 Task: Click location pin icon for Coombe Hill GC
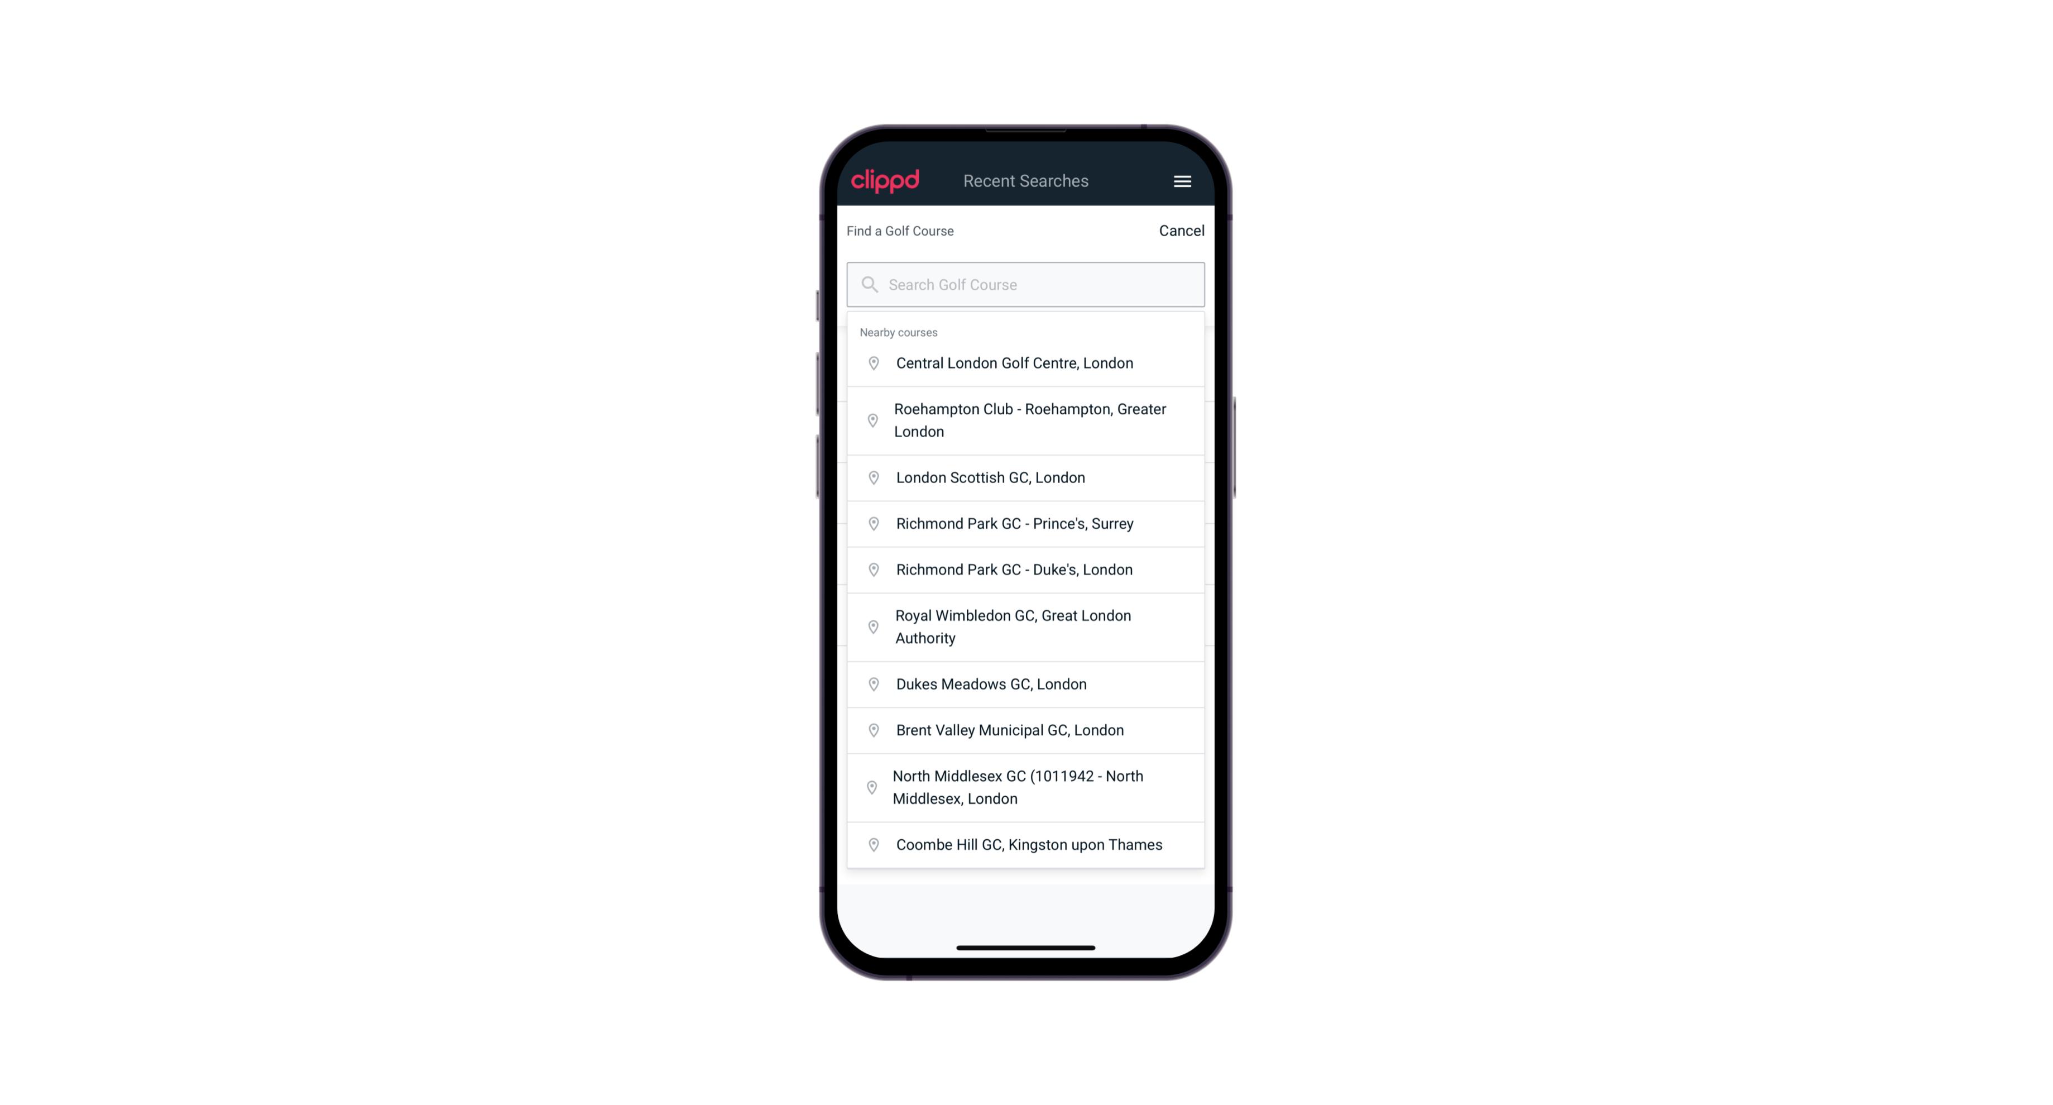point(870,844)
